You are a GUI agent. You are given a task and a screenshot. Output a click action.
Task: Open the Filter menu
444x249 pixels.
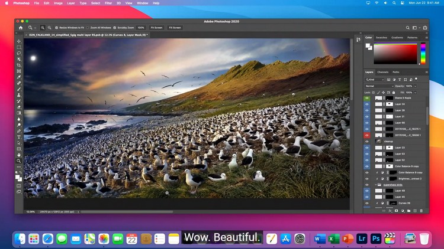[108, 3]
